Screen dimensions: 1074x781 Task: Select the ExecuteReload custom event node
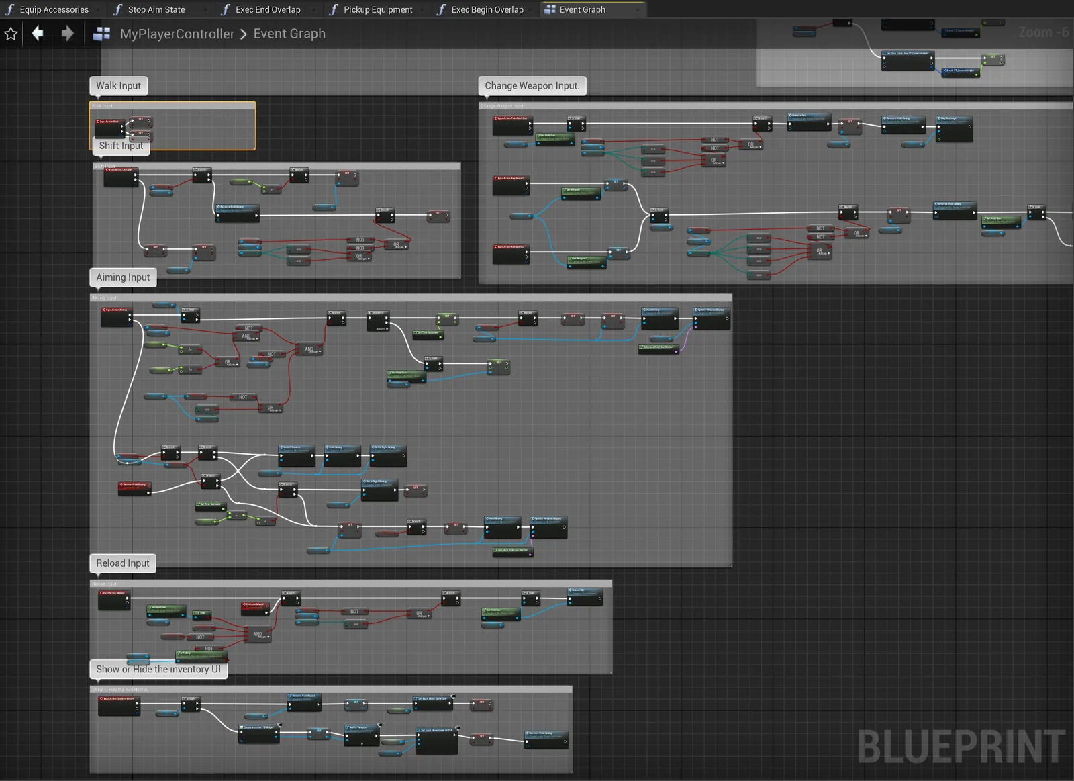tap(256, 608)
